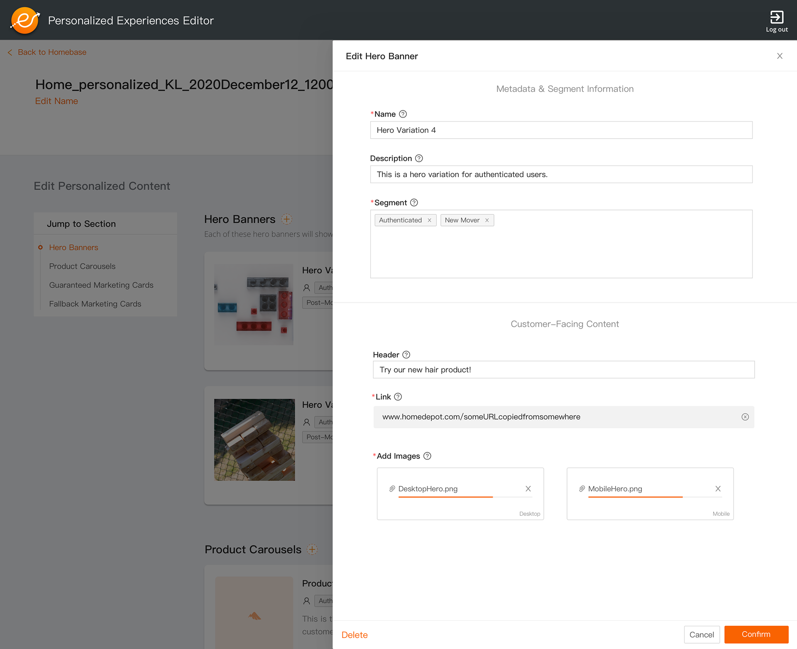Viewport: 797px width, 649px height.
Task: Click the Log out icon
Action: click(x=776, y=17)
